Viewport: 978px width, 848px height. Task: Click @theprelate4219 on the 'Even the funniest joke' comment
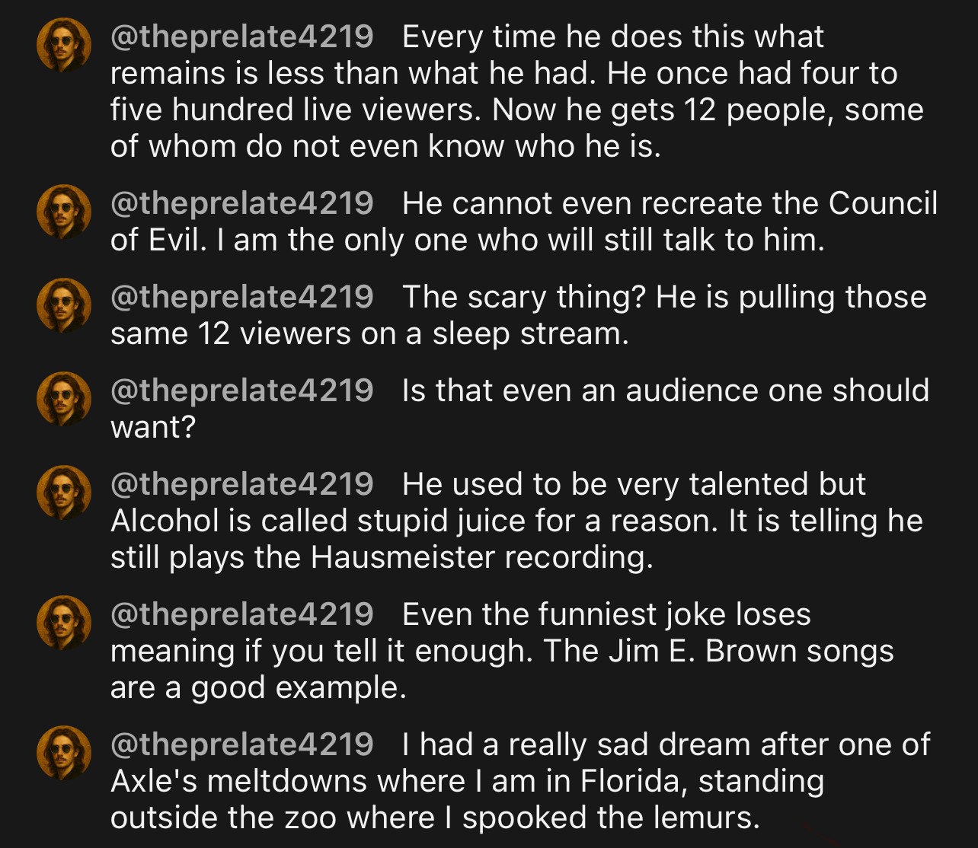click(242, 614)
